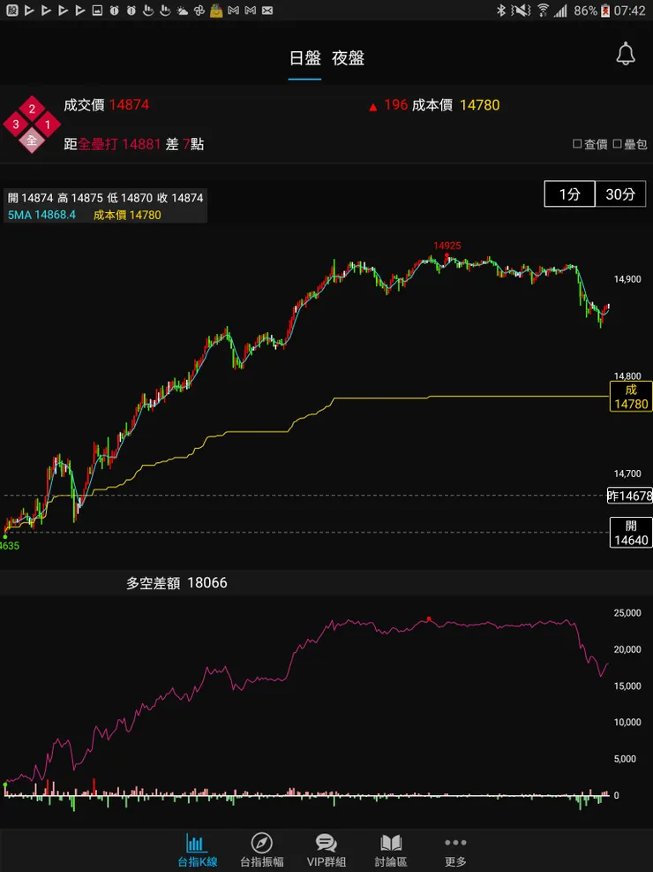
Task: Tap the 5MA 14868.4 legend
Action: coord(41,215)
